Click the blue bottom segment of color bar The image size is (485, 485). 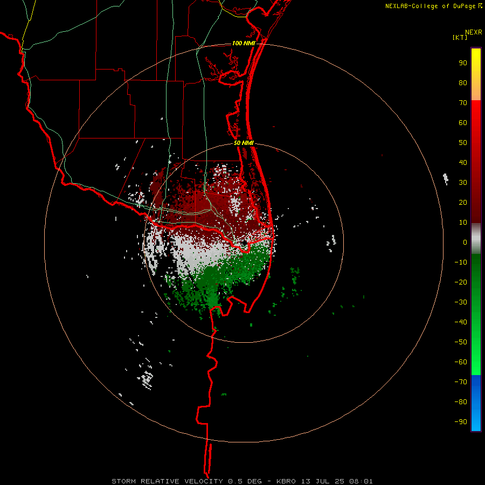point(476,403)
